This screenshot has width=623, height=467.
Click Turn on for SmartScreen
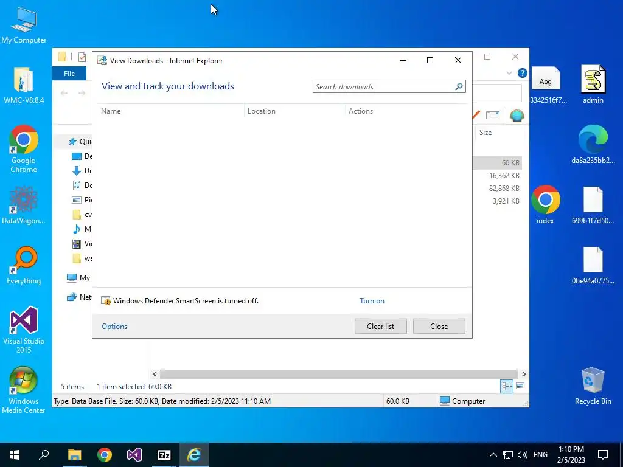[x=372, y=301]
